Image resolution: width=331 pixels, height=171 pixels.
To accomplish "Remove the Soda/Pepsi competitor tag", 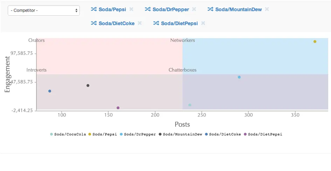I will 131,9.
